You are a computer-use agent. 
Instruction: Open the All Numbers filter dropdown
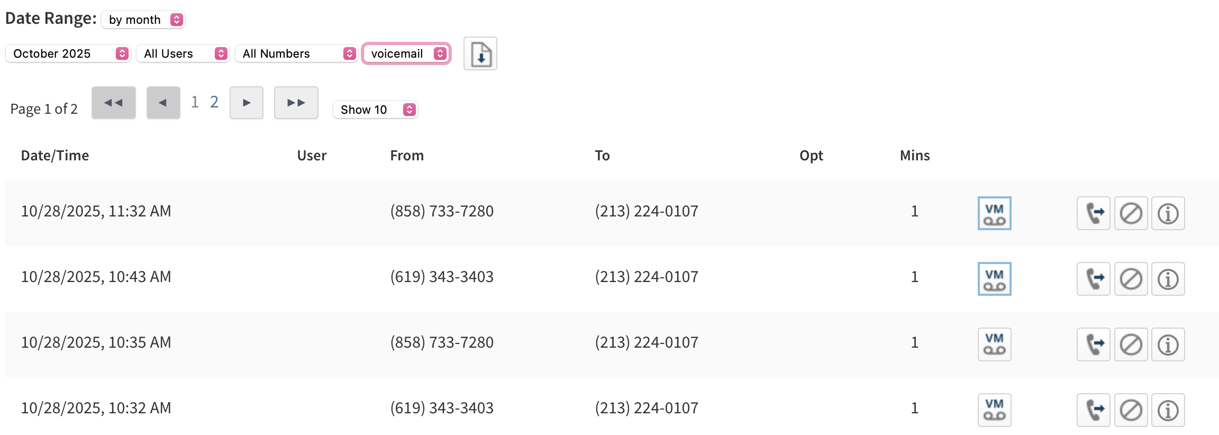point(296,53)
